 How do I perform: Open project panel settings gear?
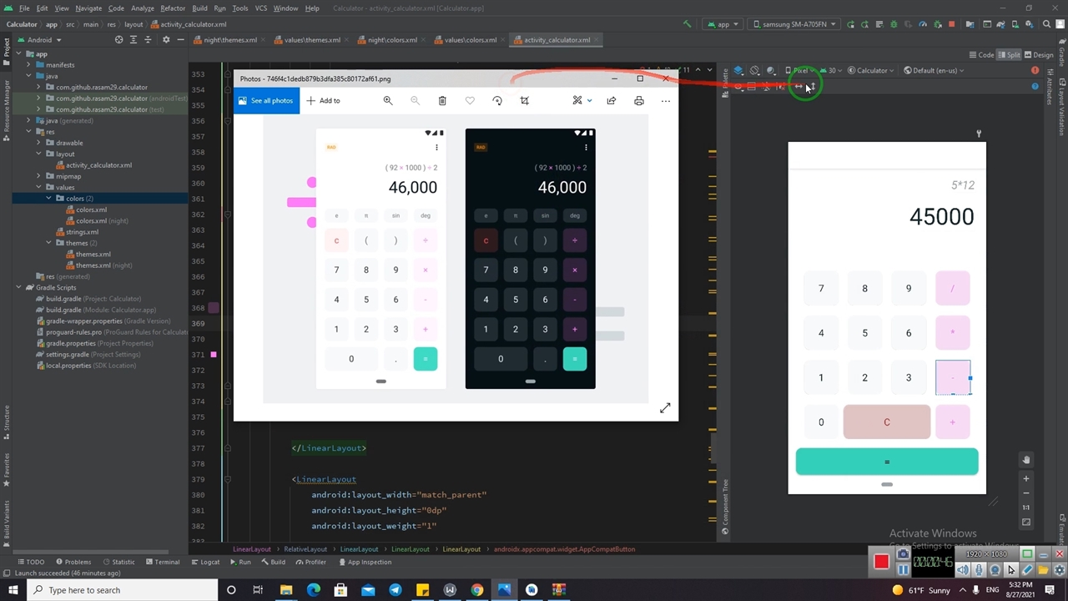(165, 40)
